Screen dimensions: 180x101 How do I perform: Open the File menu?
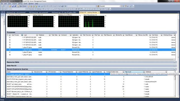[2, 4]
